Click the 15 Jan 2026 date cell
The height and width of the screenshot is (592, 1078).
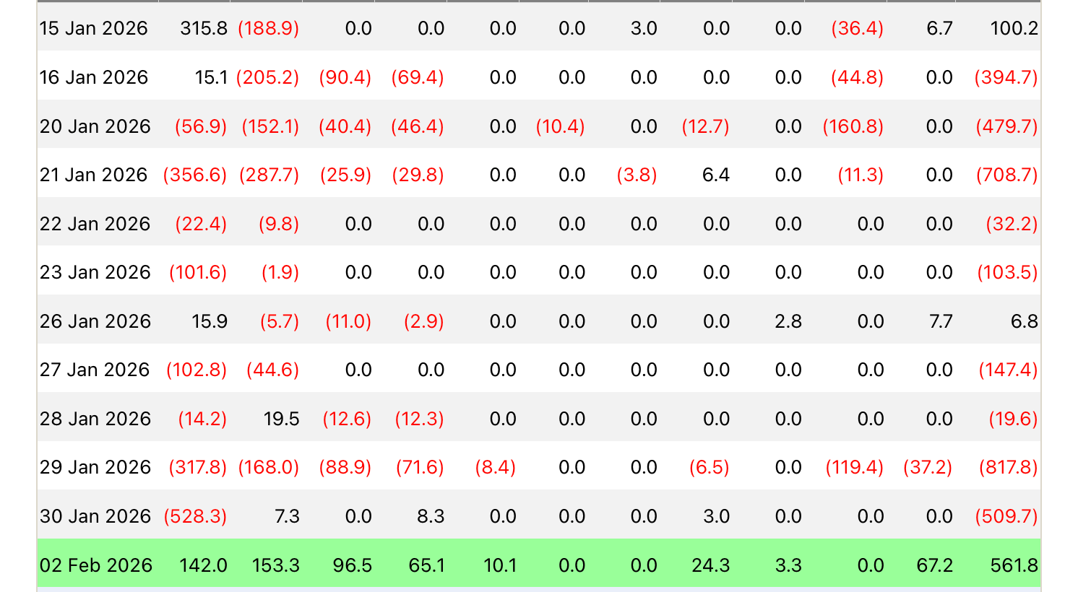coord(94,29)
